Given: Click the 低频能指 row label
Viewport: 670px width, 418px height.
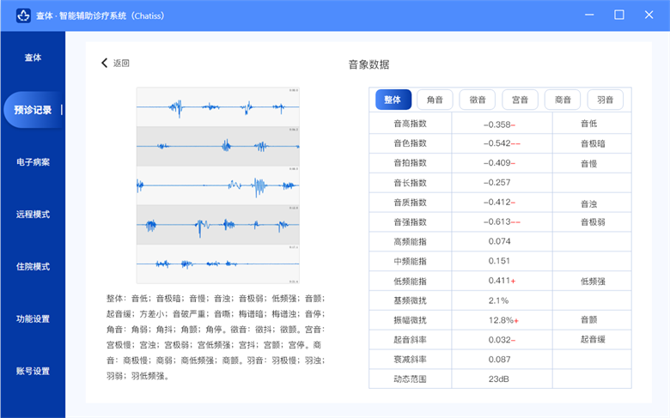Looking at the screenshot, I should (411, 281).
